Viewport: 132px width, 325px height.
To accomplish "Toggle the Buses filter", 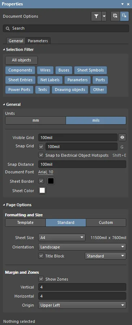I will click(x=64, y=70).
